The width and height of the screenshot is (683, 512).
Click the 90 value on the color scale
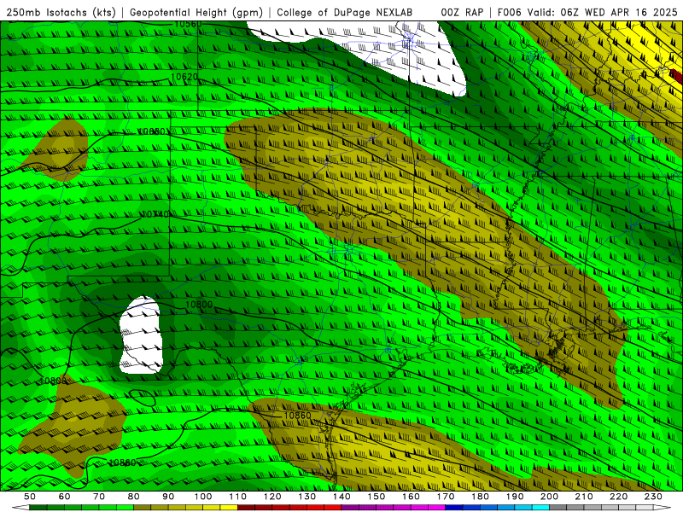pyautogui.click(x=168, y=497)
